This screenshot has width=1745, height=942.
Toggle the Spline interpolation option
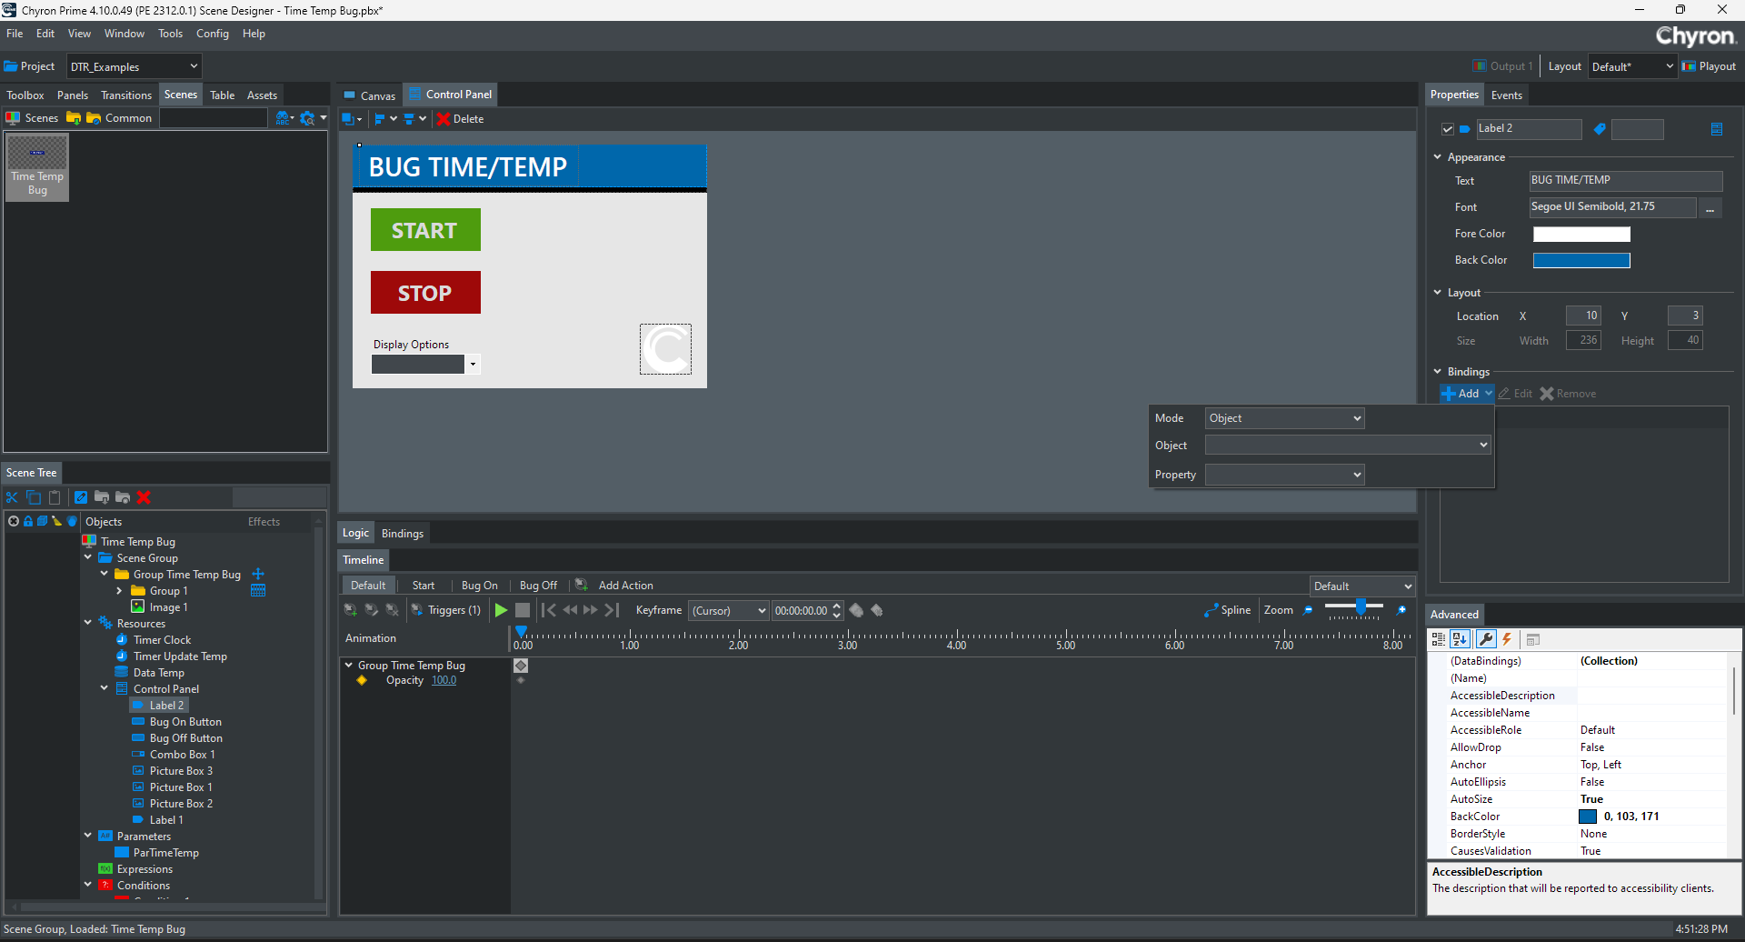(1228, 610)
